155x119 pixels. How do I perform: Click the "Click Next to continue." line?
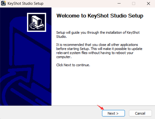73,65
